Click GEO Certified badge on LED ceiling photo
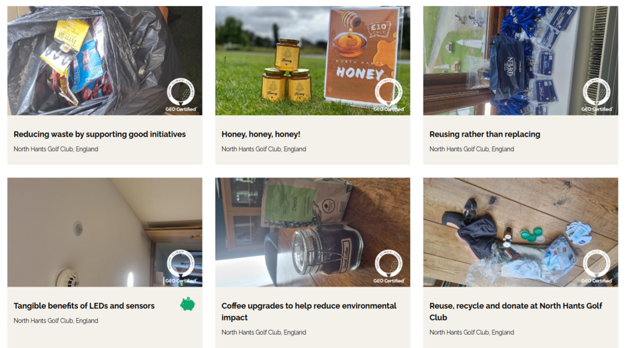This screenshot has width=626, height=348. (181, 267)
